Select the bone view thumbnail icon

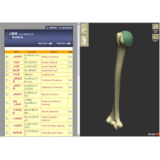(84, 41)
